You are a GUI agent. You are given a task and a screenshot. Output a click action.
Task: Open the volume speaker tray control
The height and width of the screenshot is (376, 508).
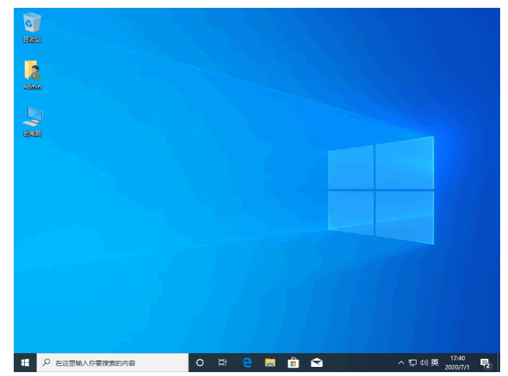tap(424, 363)
